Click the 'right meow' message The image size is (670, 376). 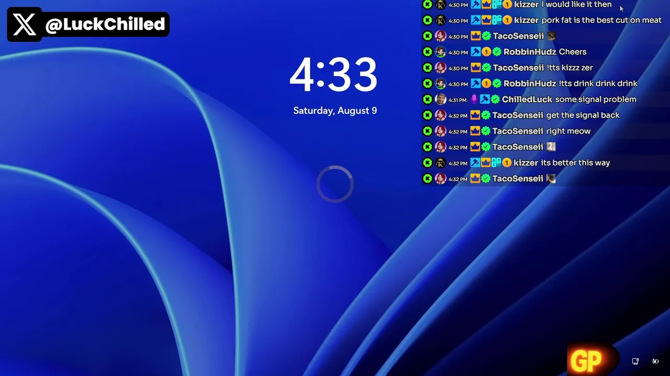tap(568, 131)
